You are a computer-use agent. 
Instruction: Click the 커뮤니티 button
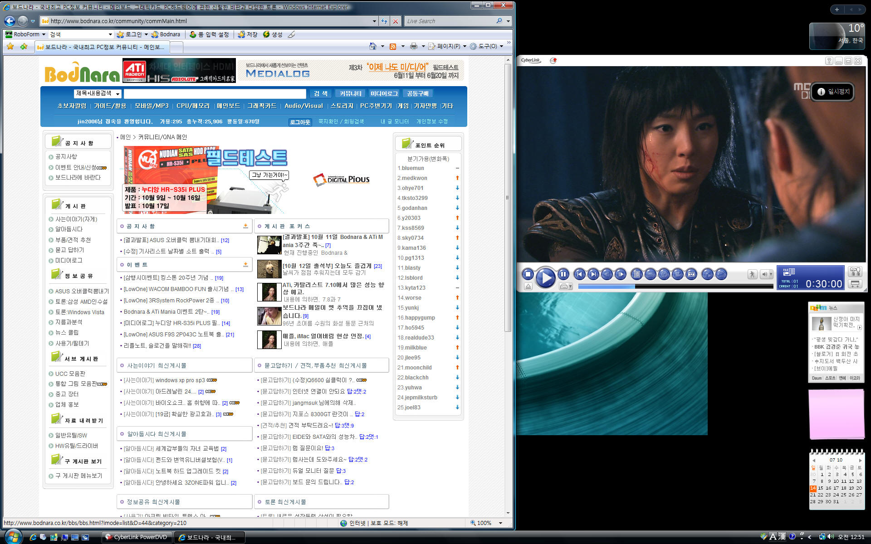coord(351,93)
